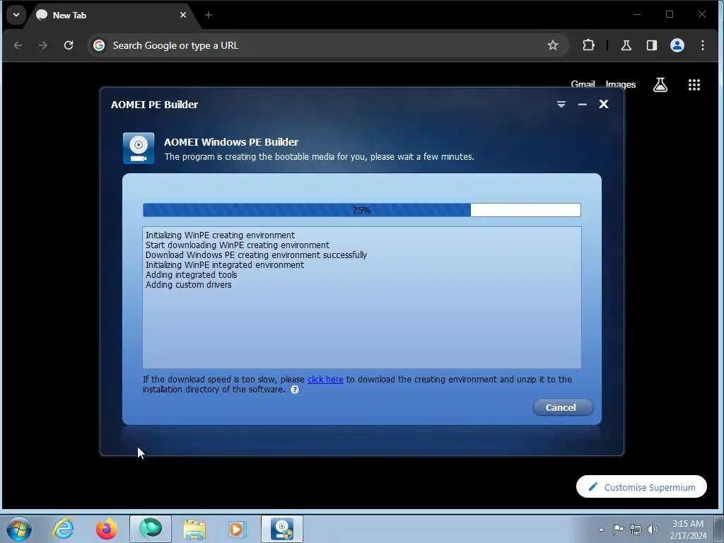
Task: Switch to AOMEI PE Builder taskbar button
Action: click(x=282, y=529)
